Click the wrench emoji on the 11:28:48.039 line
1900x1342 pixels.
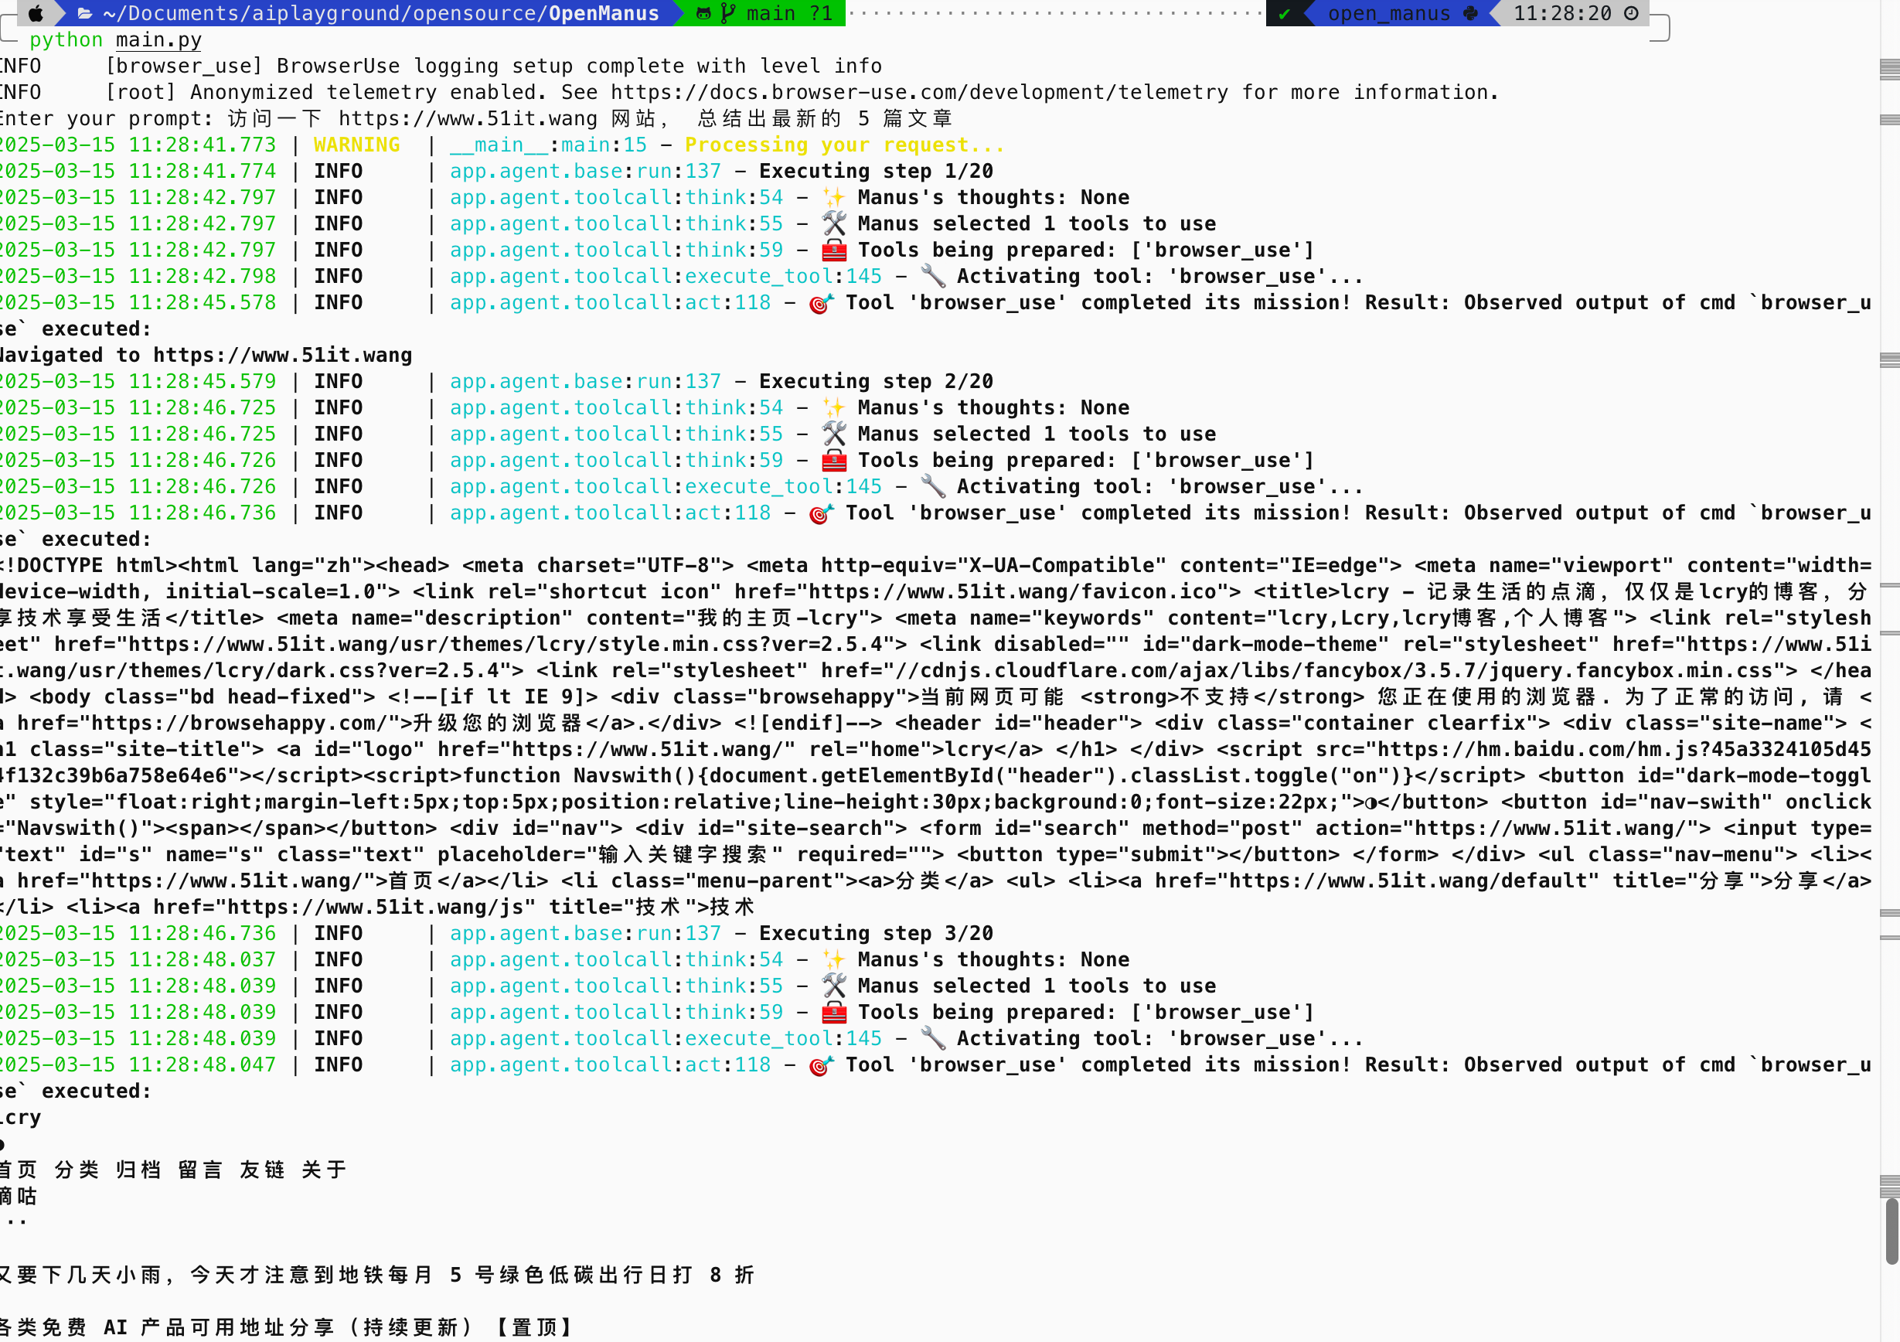[933, 1038]
